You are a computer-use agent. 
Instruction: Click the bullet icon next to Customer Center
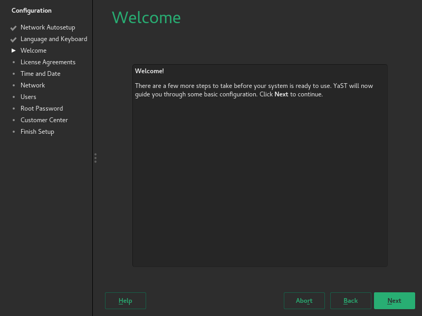pos(14,121)
